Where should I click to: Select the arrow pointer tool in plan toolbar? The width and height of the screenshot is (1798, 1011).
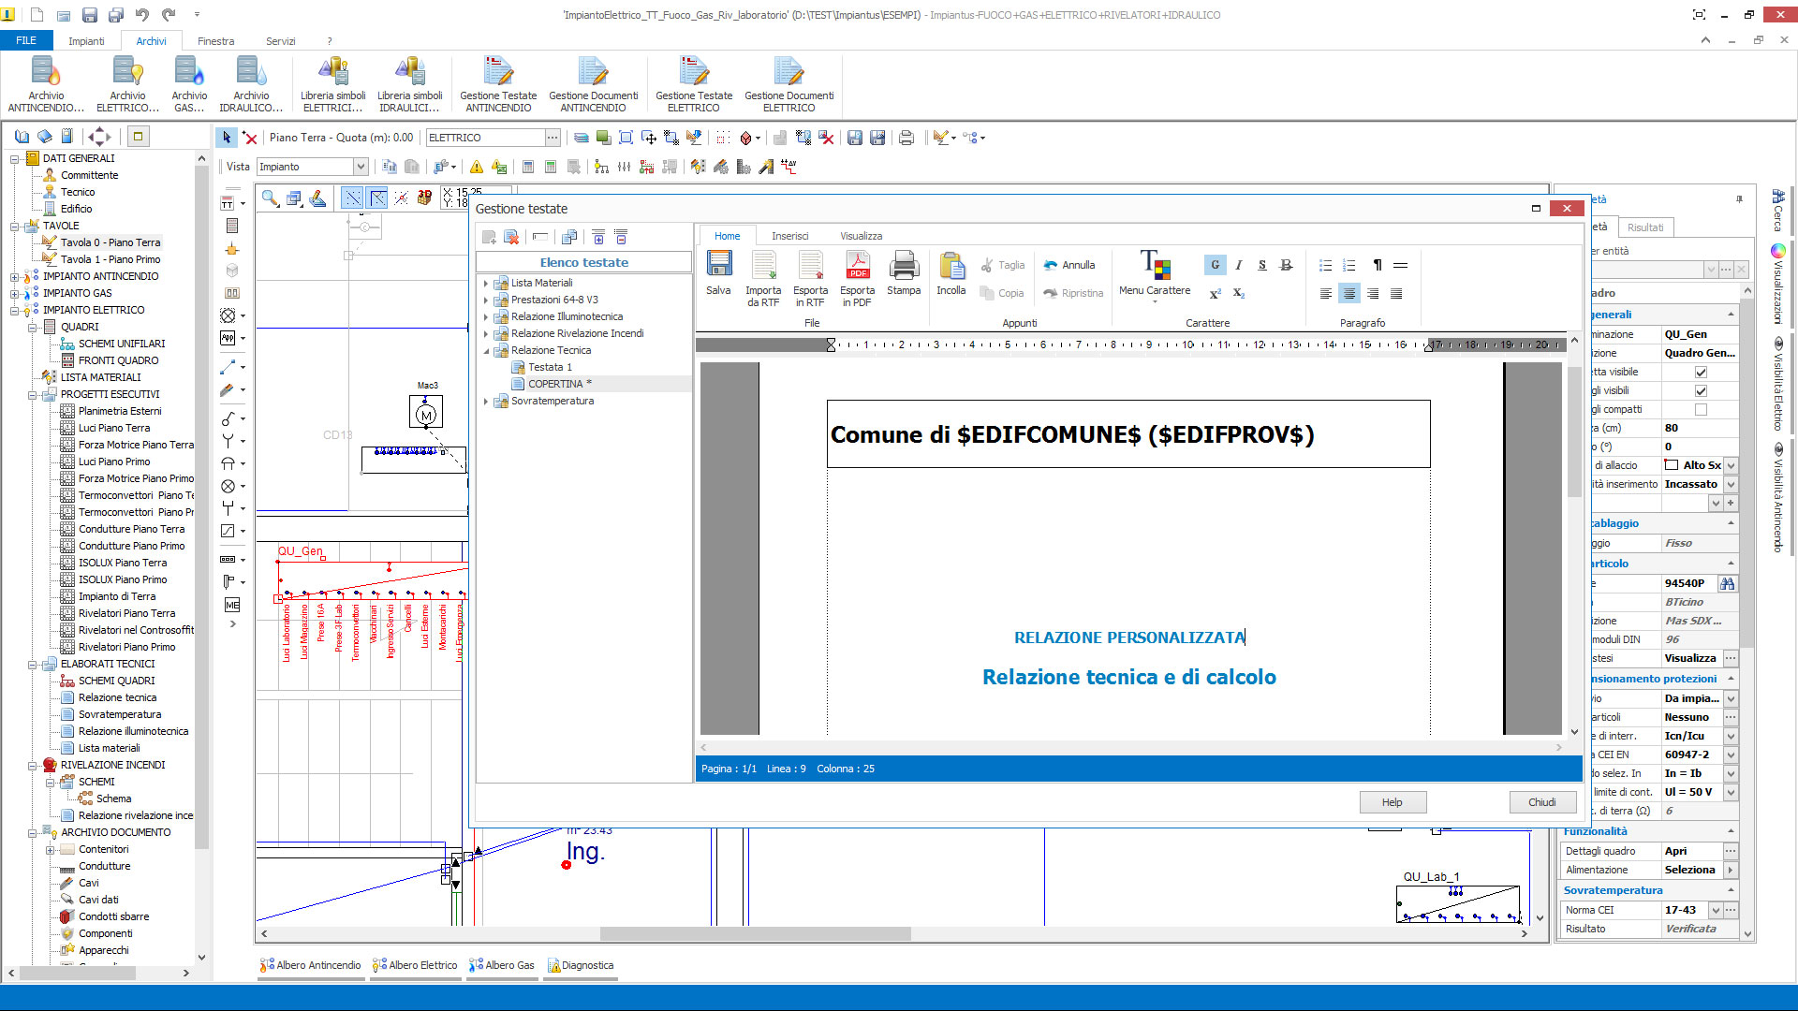point(226,138)
